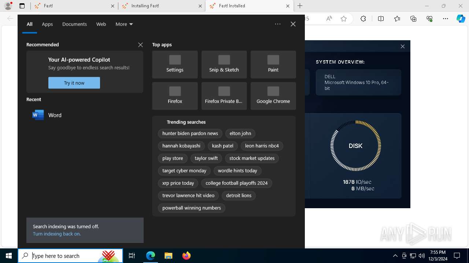This screenshot has height=263, width=469.
Task: Close the Fast! system overview panel
Action: click(403, 46)
